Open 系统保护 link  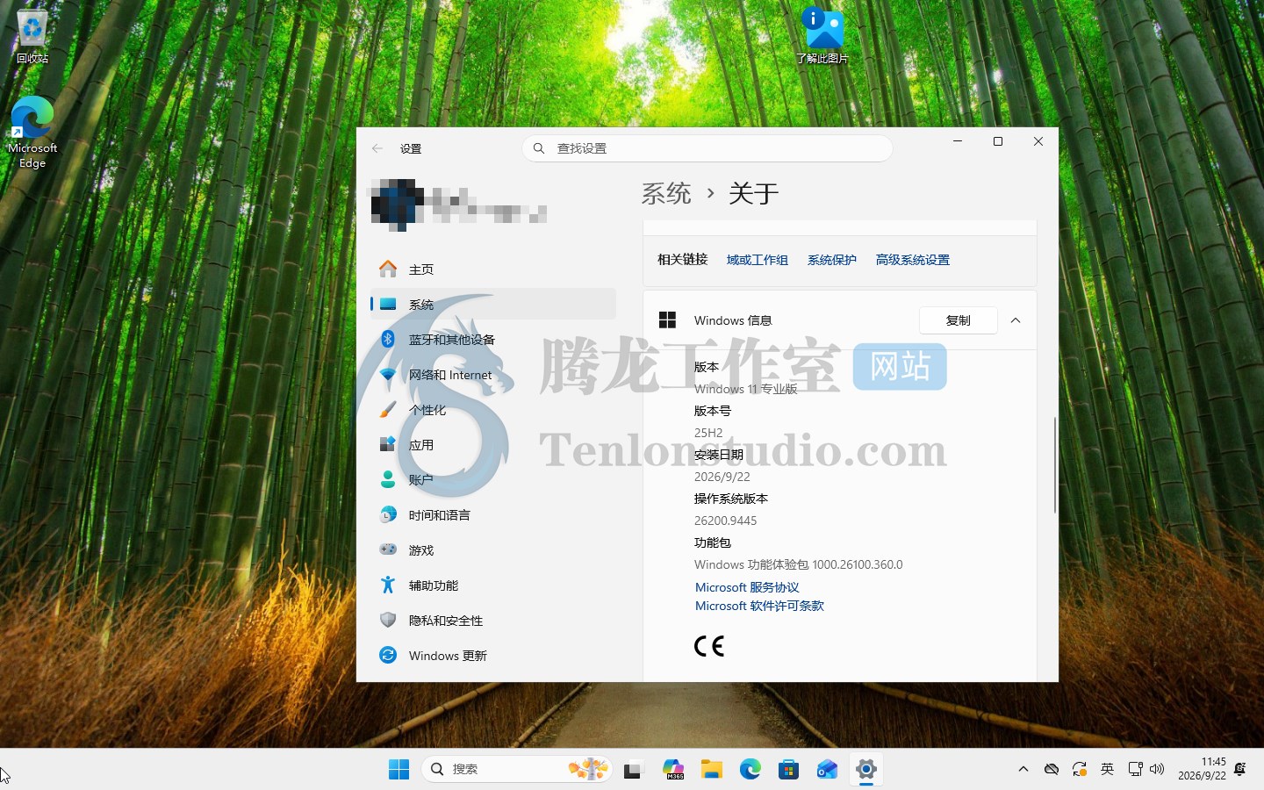[x=832, y=260]
